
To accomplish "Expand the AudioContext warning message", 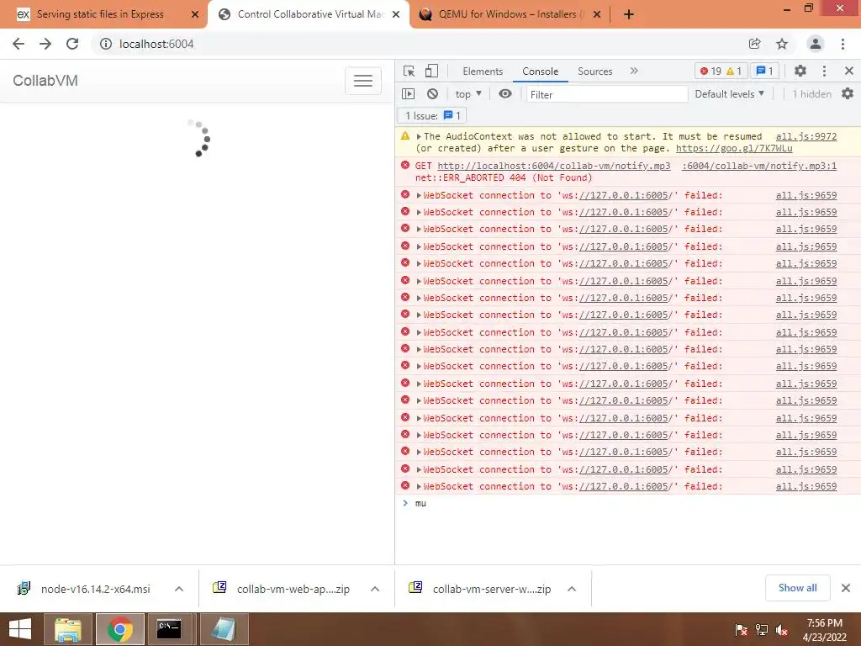I will coord(419,136).
